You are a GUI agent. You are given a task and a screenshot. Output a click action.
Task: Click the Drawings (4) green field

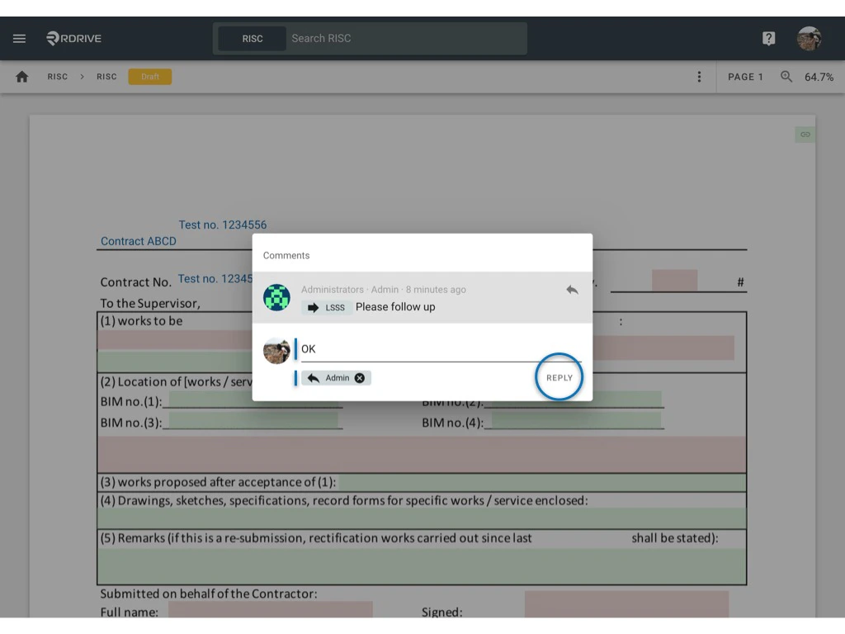[x=422, y=518]
